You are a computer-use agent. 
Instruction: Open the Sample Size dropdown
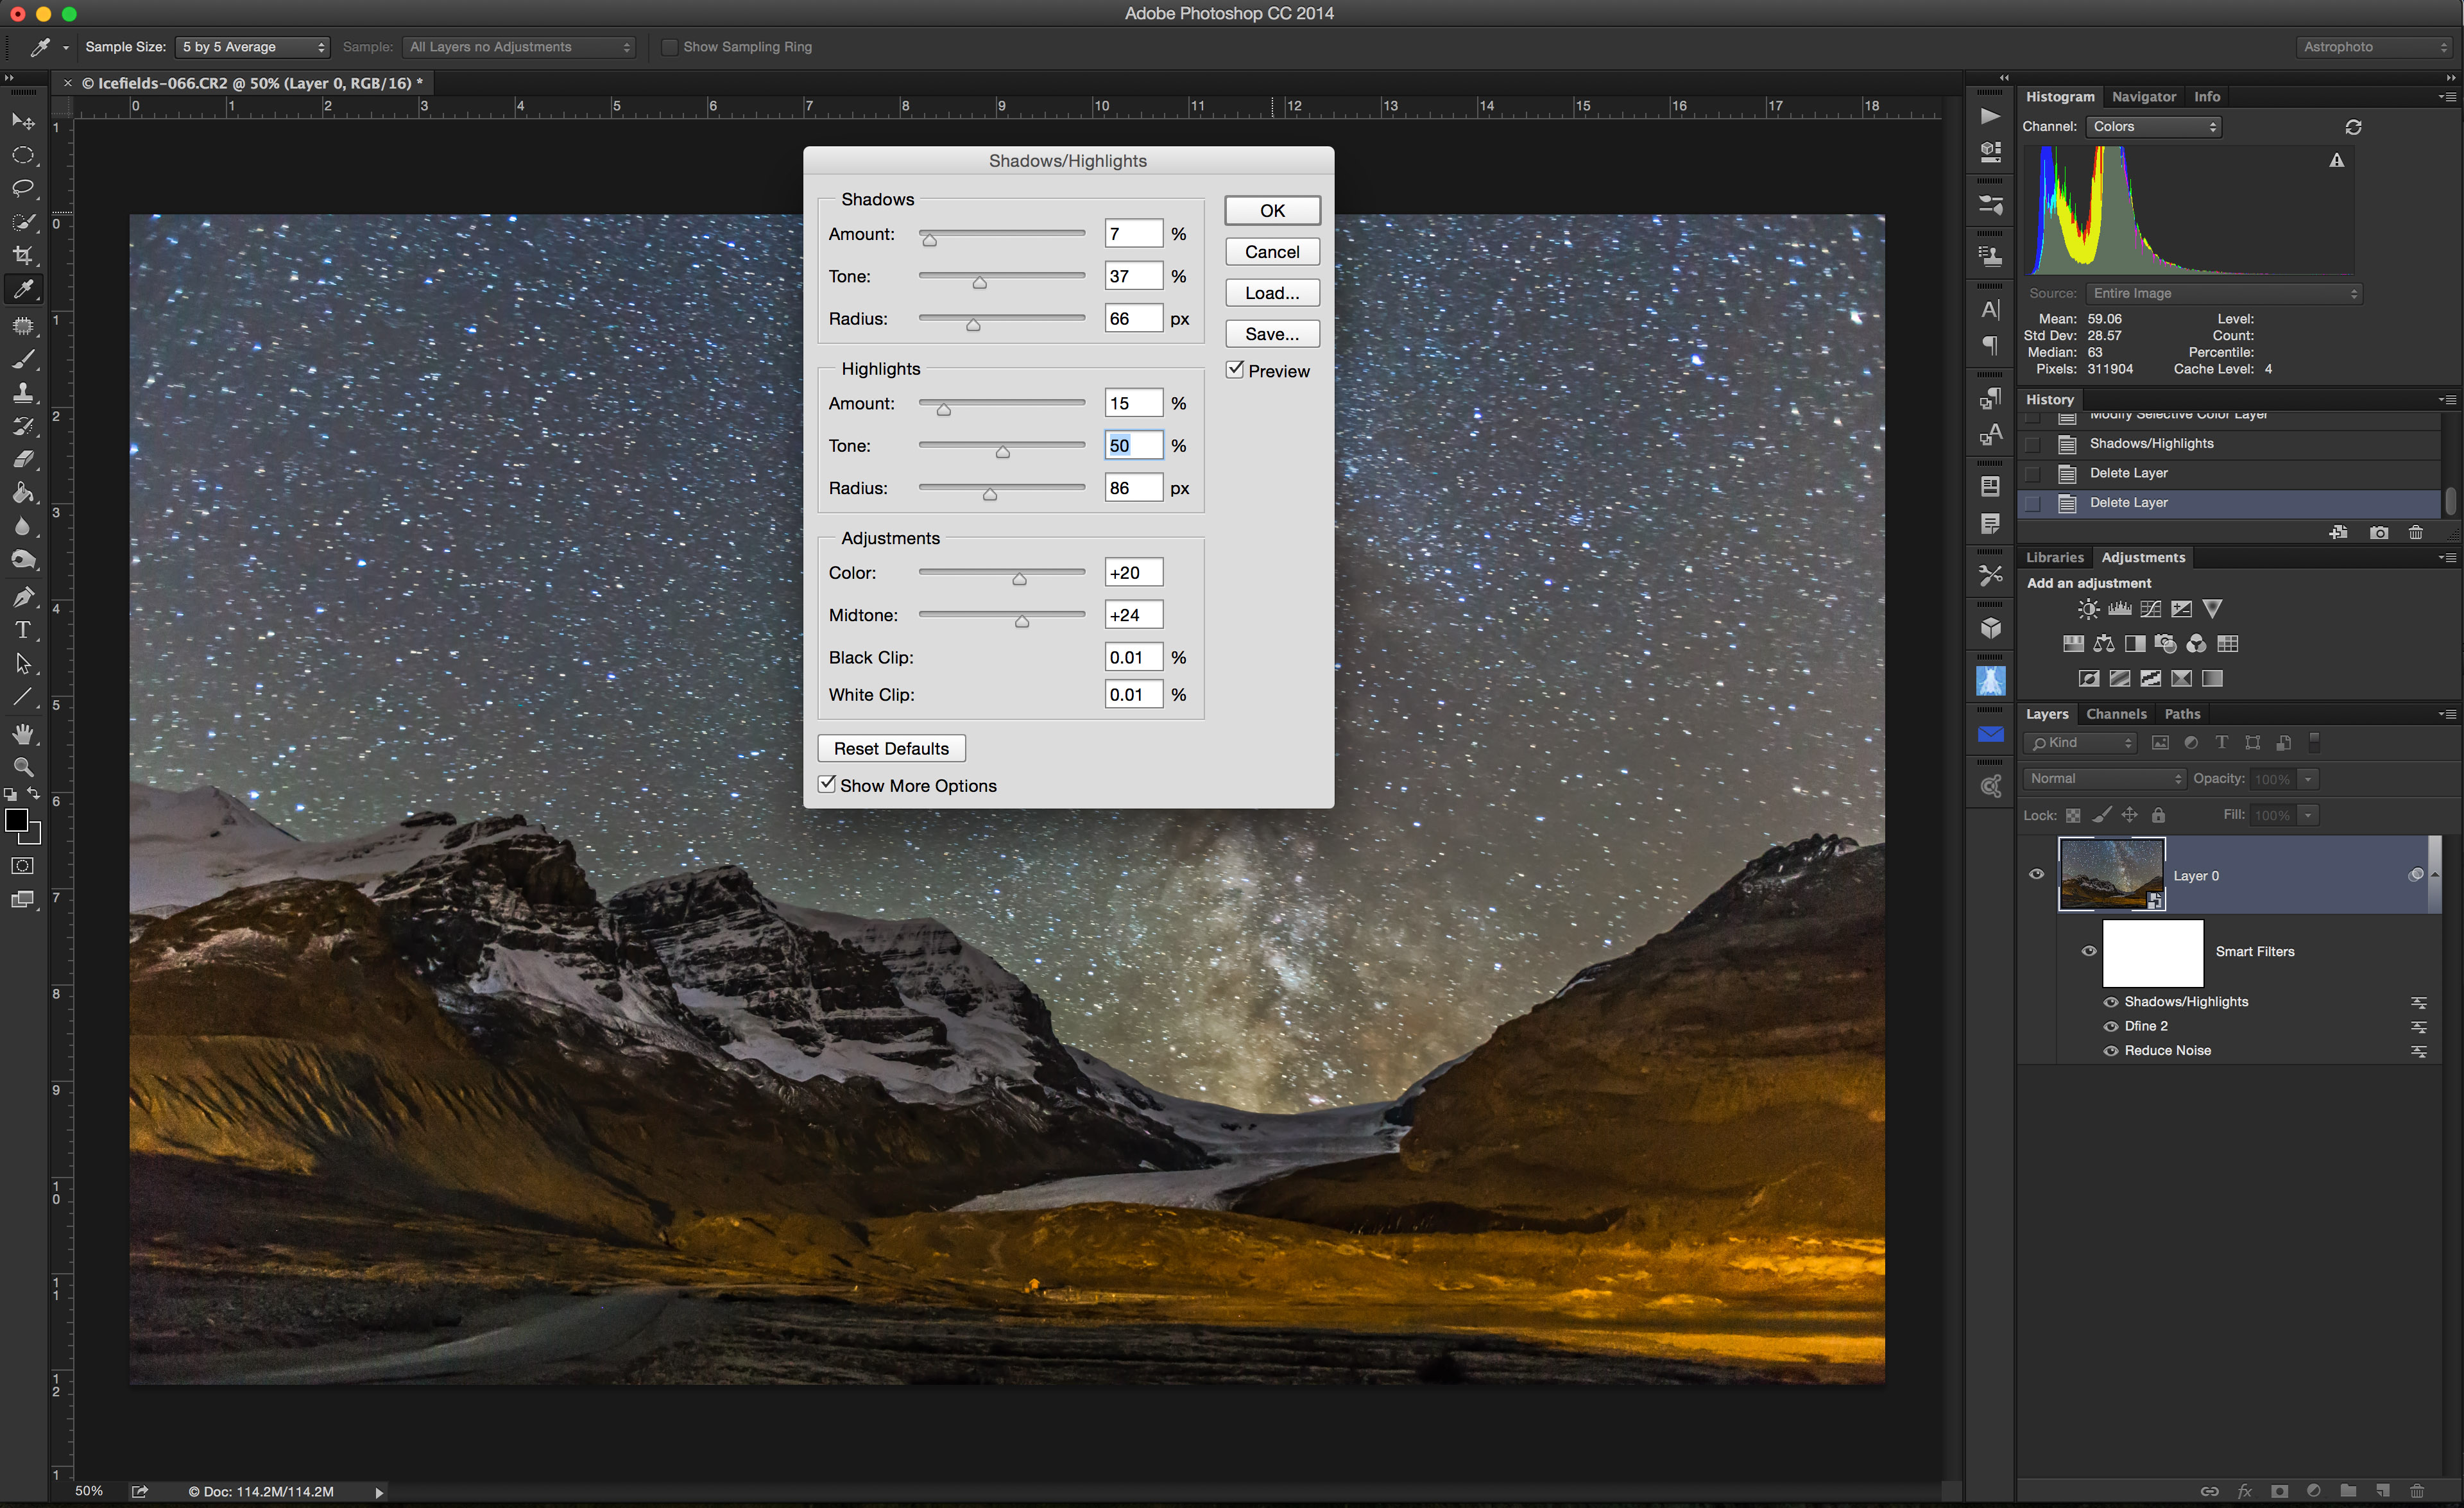click(252, 47)
